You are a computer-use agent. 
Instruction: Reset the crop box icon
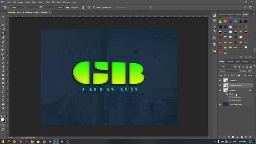[x=151, y=7]
